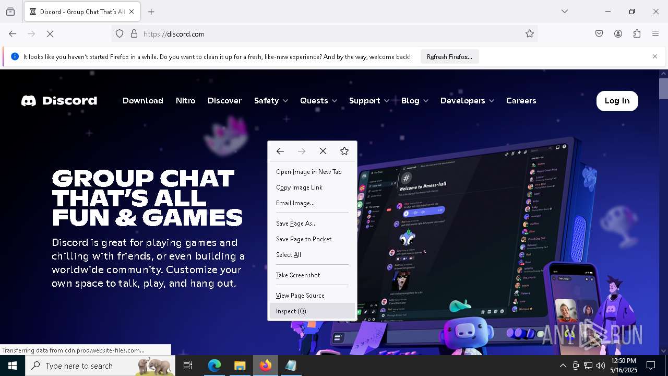The width and height of the screenshot is (668, 376).
Task: Bookmark this page with address bar star
Action: 530,34
